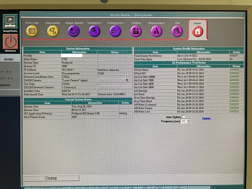Select the Error Logs tab label
Screen dimensions: 252x189
coord(32,23)
